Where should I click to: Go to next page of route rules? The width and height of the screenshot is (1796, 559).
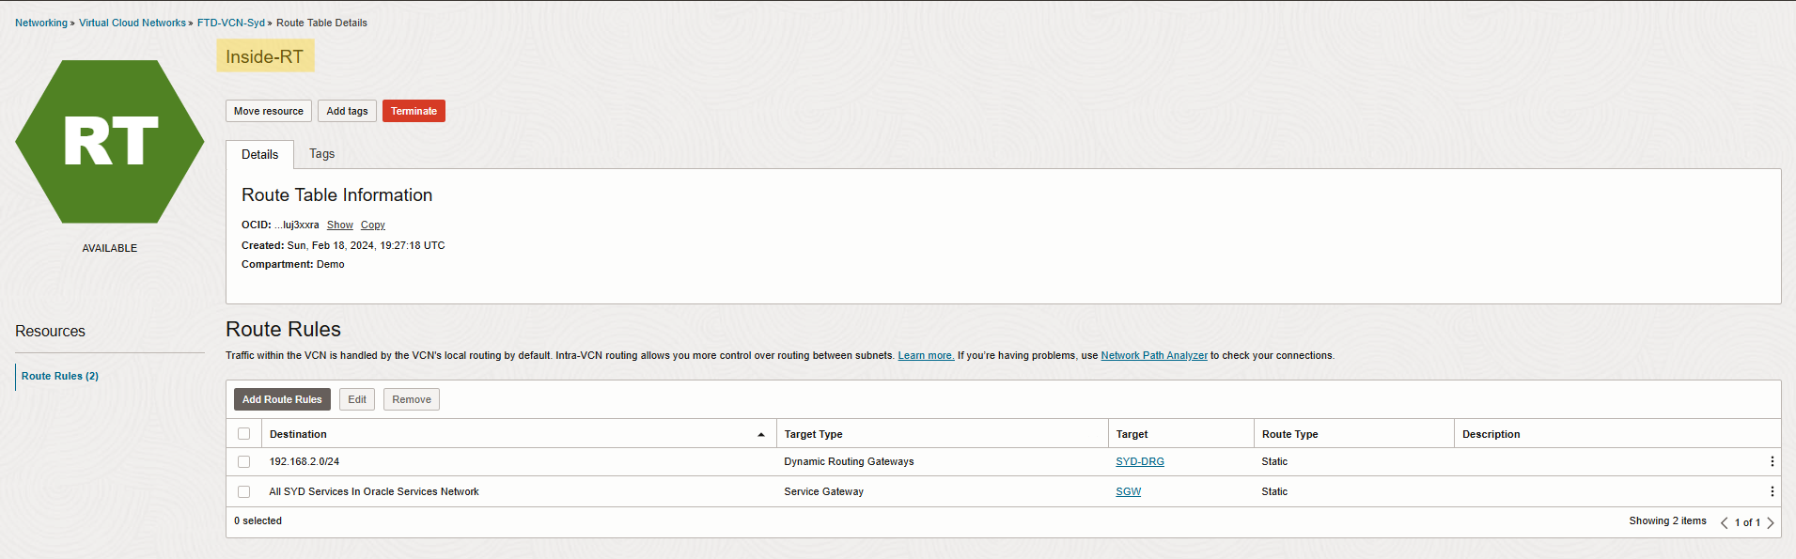pyautogui.click(x=1770, y=522)
